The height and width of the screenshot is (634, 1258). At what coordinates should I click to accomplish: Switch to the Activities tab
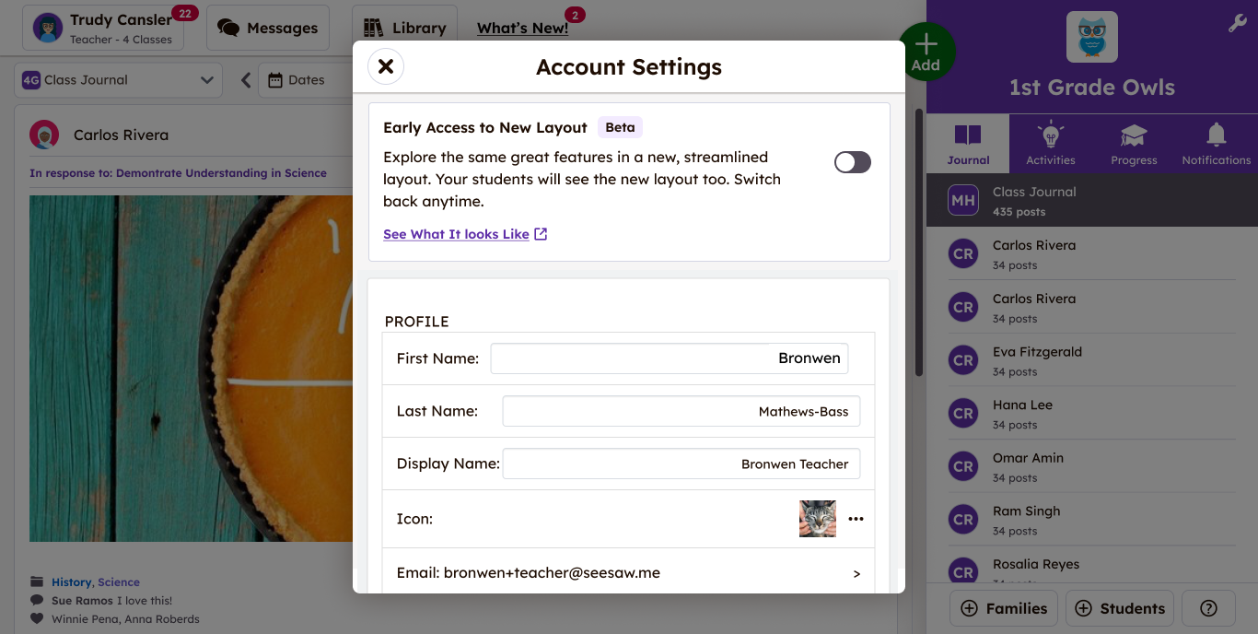pos(1050,145)
